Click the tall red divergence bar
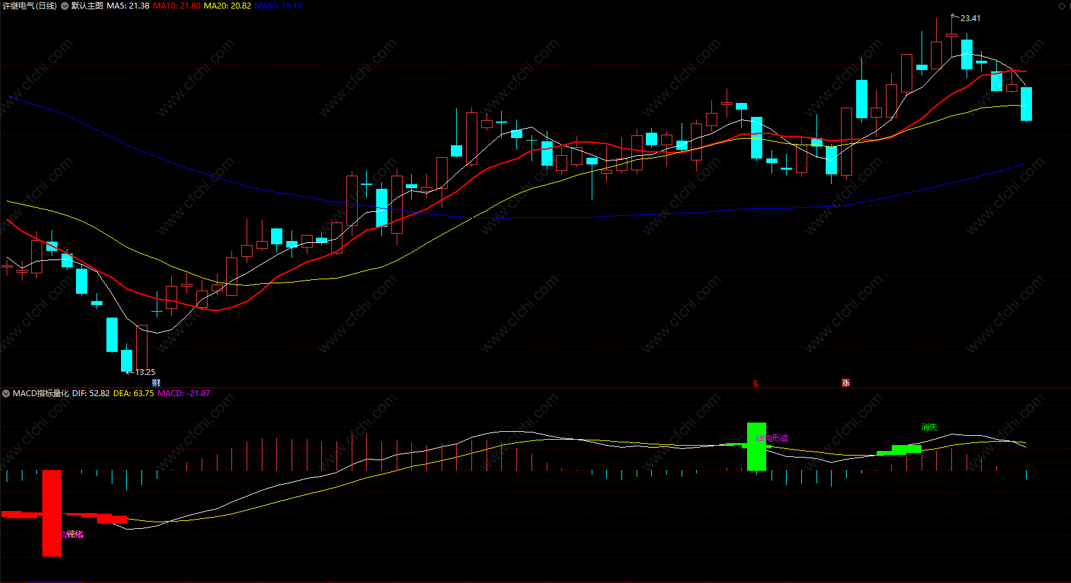 click(52, 513)
